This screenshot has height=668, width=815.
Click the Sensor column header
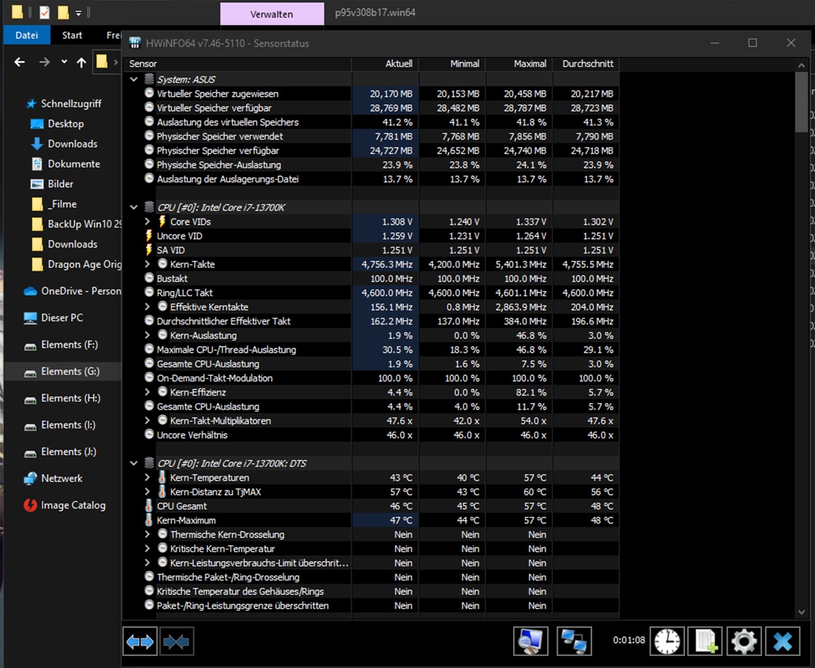pyautogui.click(x=237, y=64)
